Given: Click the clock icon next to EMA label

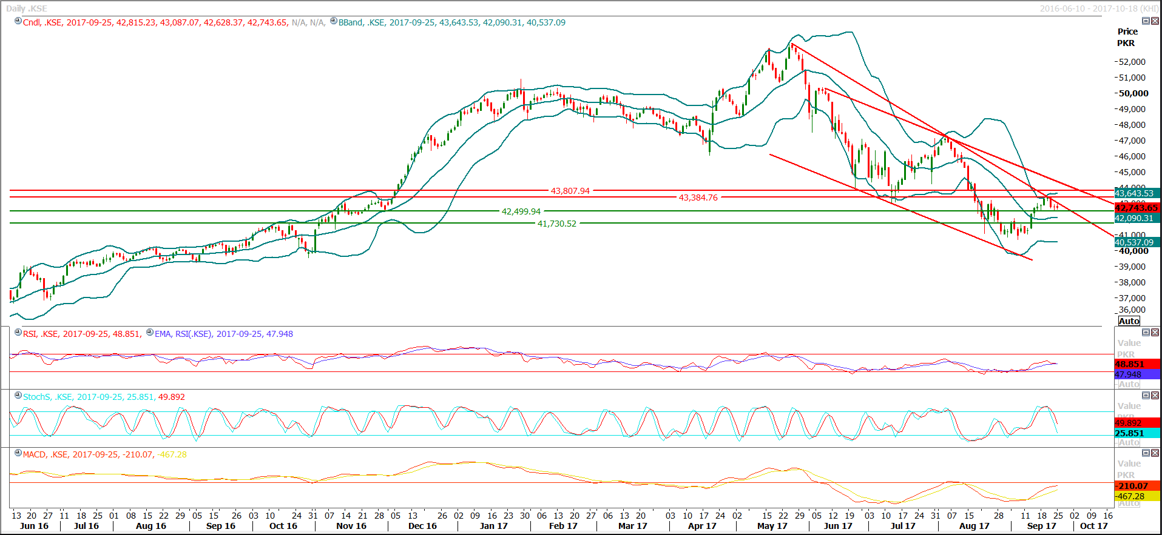Looking at the screenshot, I should [150, 333].
